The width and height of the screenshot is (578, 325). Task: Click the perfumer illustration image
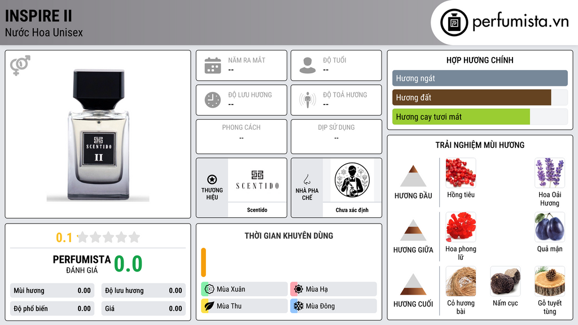pos(352,180)
